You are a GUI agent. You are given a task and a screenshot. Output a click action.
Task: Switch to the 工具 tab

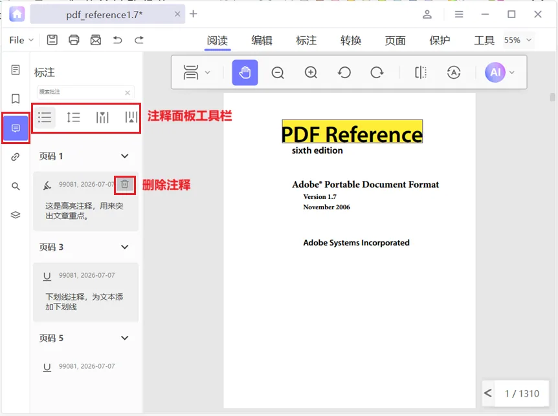pos(484,41)
